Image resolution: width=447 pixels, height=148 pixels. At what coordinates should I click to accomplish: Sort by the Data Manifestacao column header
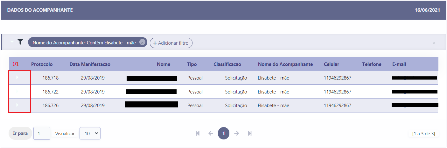pos(90,64)
